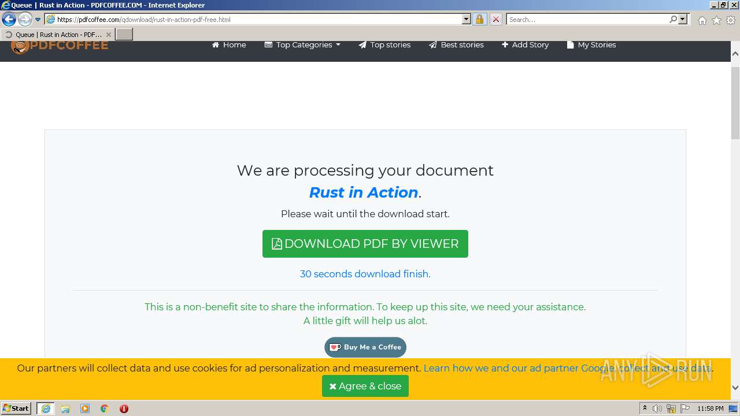Open the Learn how Google collects data link
Image resolution: width=740 pixels, height=416 pixels.
[568, 368]
